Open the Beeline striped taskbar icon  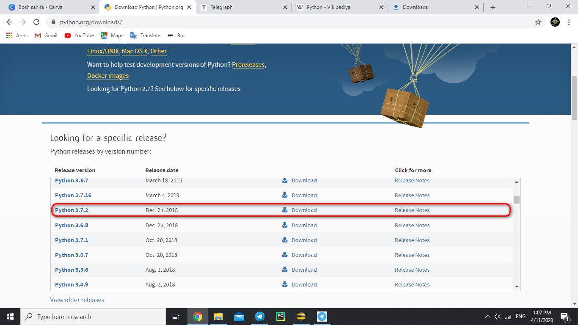pyautogui.click(x=301, y=317)
